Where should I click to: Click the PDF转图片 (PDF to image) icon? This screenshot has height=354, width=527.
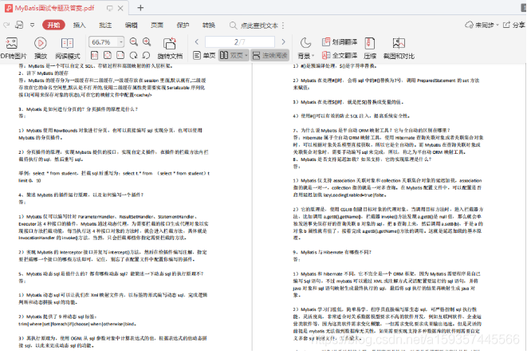click(x=11, y=43)
